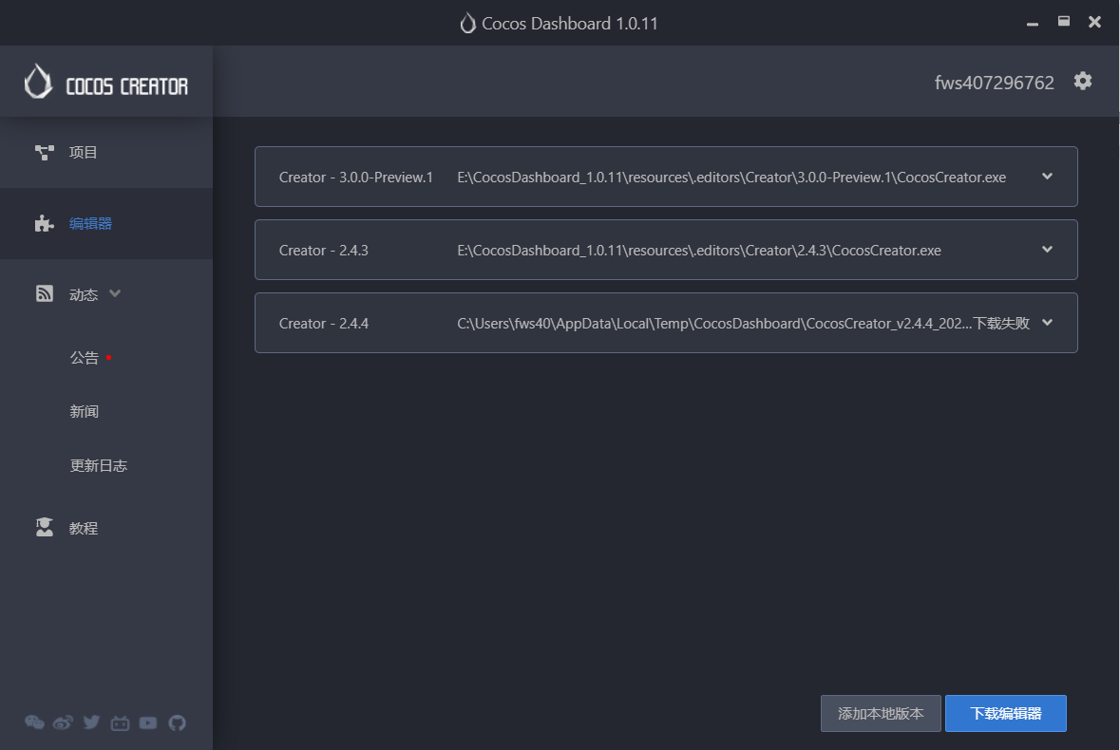
Task: Select the Creator - 2.4.3 version label
Action: point(324,251)
